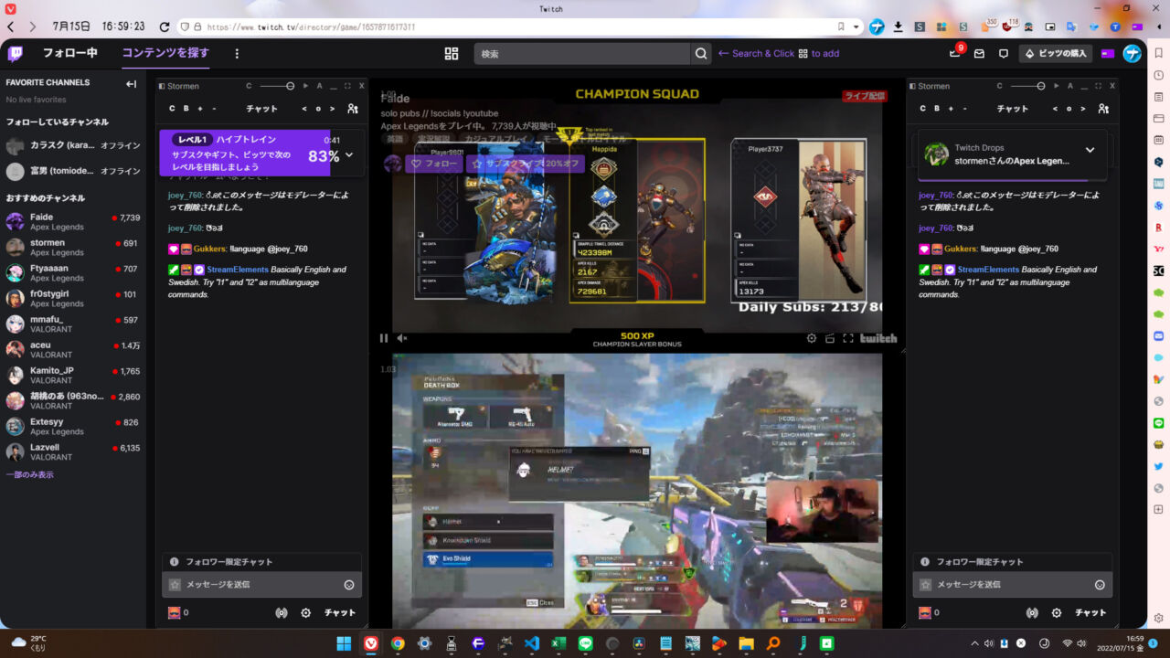The image size is (1170, 658).
Task: Click the ビッツの購入 button
Action: tap(1056, 53)
